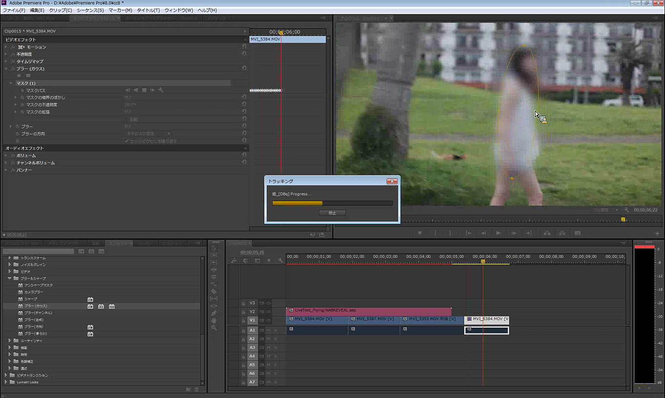Mute audio track A1

coord(268,331)
